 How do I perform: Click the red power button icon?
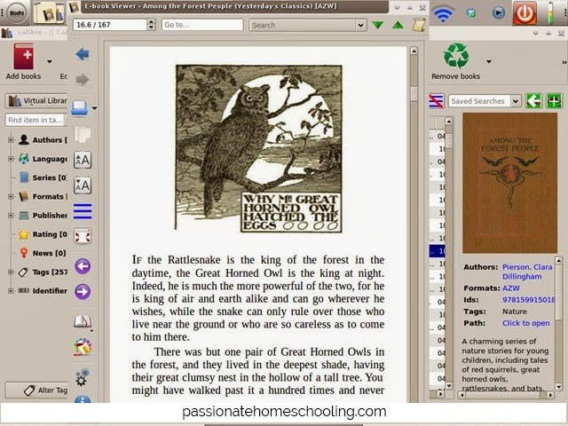click(x=525, y=13)
